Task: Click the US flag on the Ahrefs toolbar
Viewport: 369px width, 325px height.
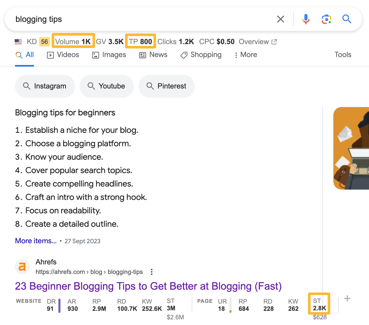Action: click(18, 41)
